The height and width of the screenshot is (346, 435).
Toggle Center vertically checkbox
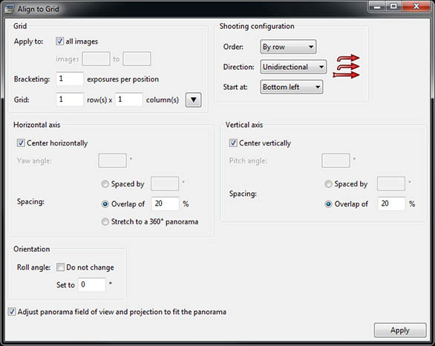(233, 143)
